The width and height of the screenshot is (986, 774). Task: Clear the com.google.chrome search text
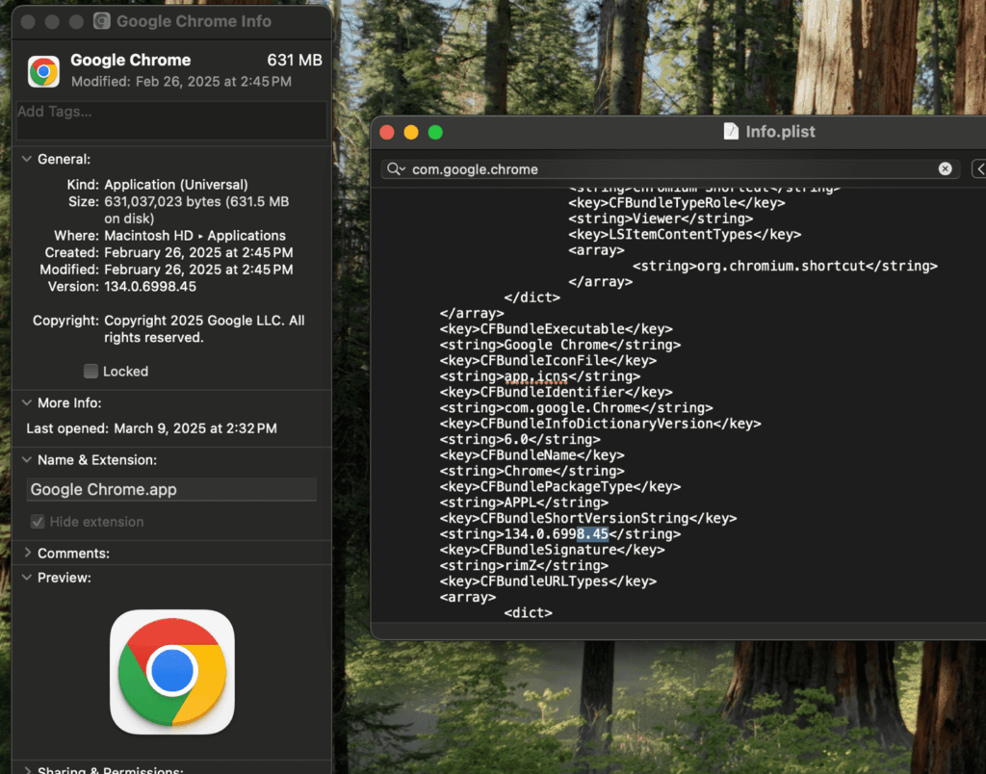945,169
